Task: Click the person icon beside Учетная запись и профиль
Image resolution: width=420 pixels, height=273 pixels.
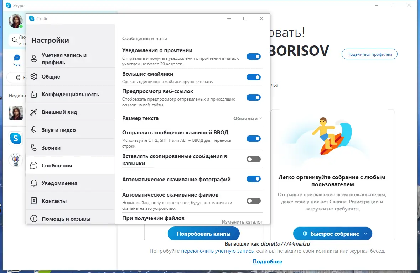Action: pos(34,59)
